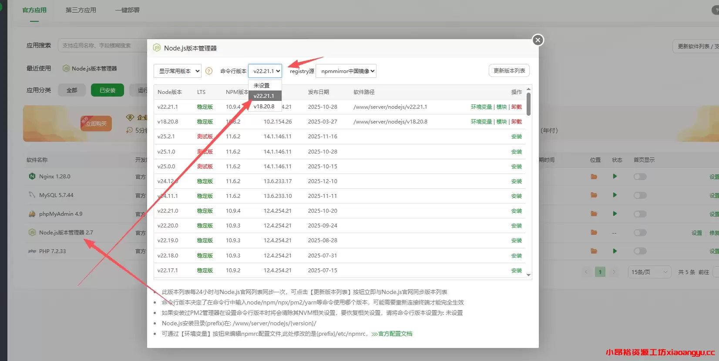Open the npmmirror中国镜像 registry dropdown
719x361 pixels.
point(346,71)
